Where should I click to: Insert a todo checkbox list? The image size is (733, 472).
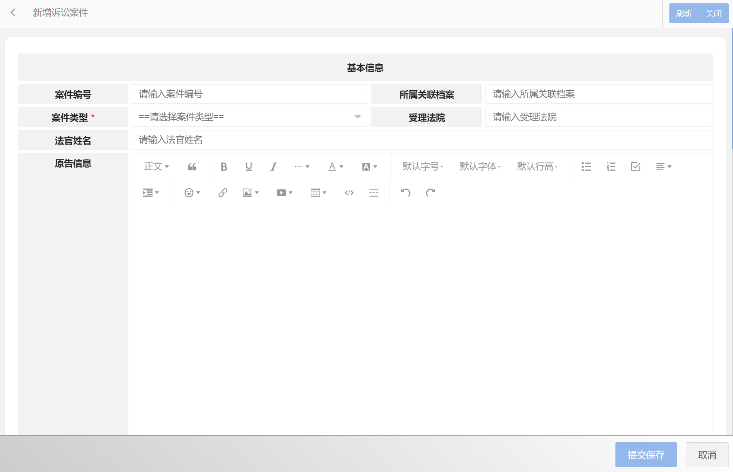tap(636, 167)
